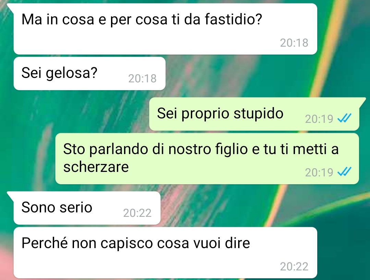Select the 'Perché non capisco cosa vuoi dire' message
The image size is (370, 280).
[165, 253]
